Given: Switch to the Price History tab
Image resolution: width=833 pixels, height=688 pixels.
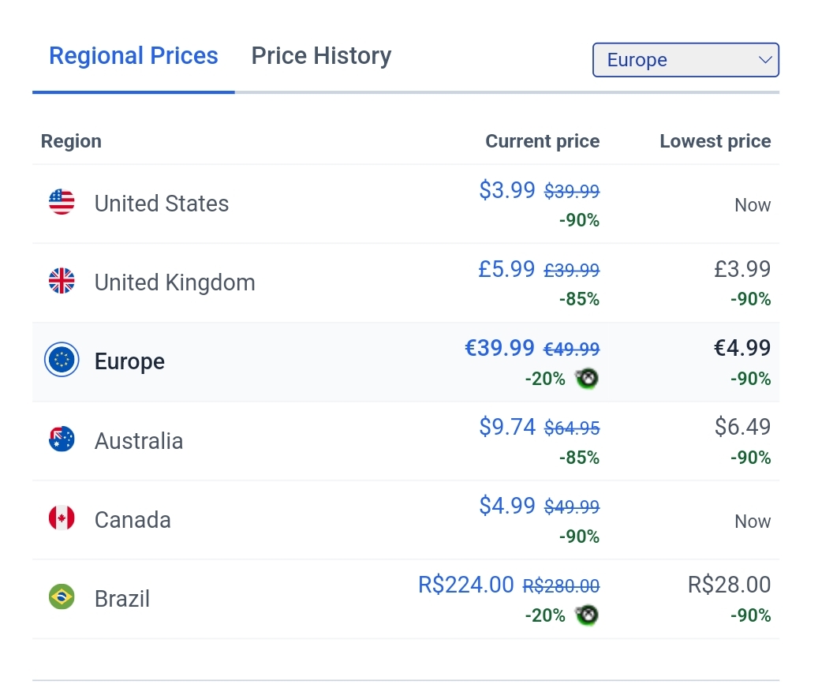Looking at the screenshot, I should 321,56.
